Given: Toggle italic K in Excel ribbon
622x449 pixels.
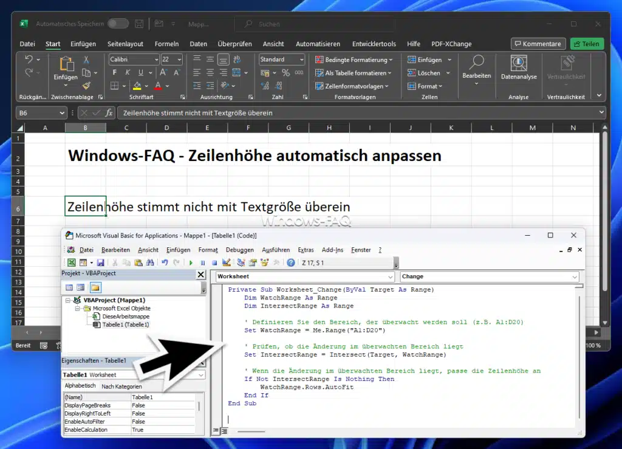Looking at the screenshot, I should pyautogui.click(x=128, y=72).
